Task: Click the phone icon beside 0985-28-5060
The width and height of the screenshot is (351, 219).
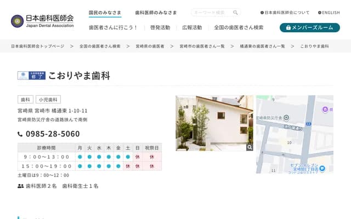Action: point(20,134)
